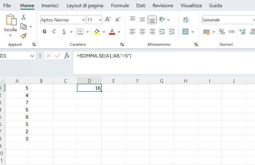Switch to Revisione tab

coord(163,5)
